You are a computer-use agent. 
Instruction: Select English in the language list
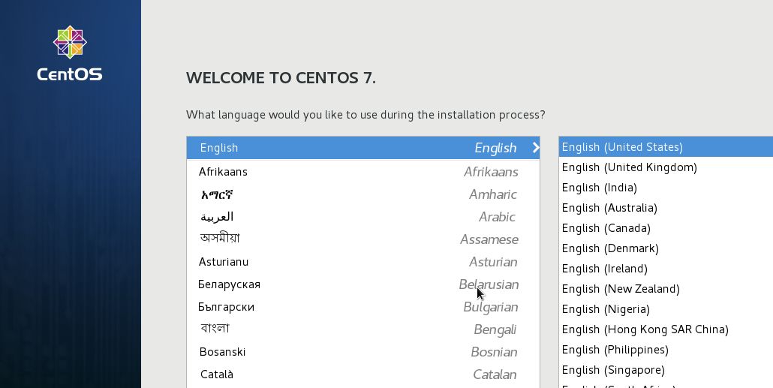pos(363,148)
